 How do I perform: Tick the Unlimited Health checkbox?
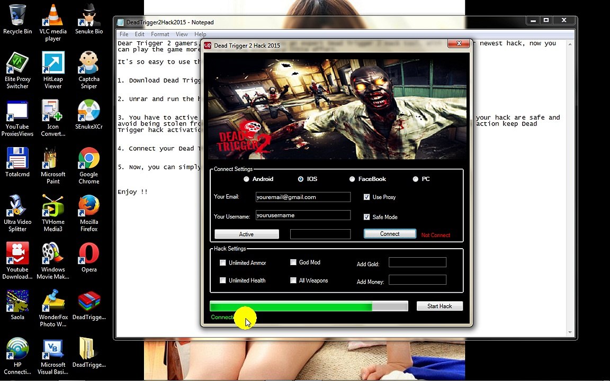click(x=222, y=280)
